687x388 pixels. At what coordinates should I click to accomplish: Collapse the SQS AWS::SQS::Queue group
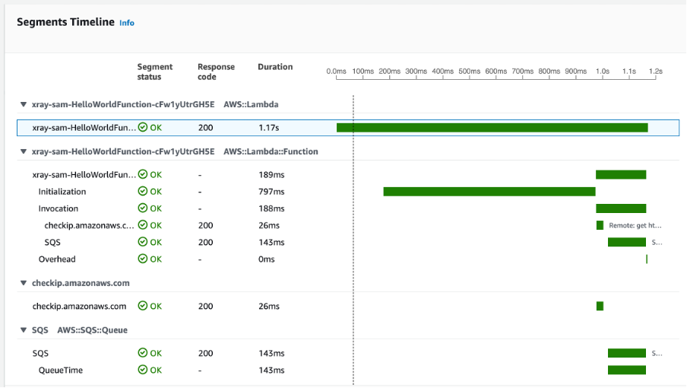(24, 329)
